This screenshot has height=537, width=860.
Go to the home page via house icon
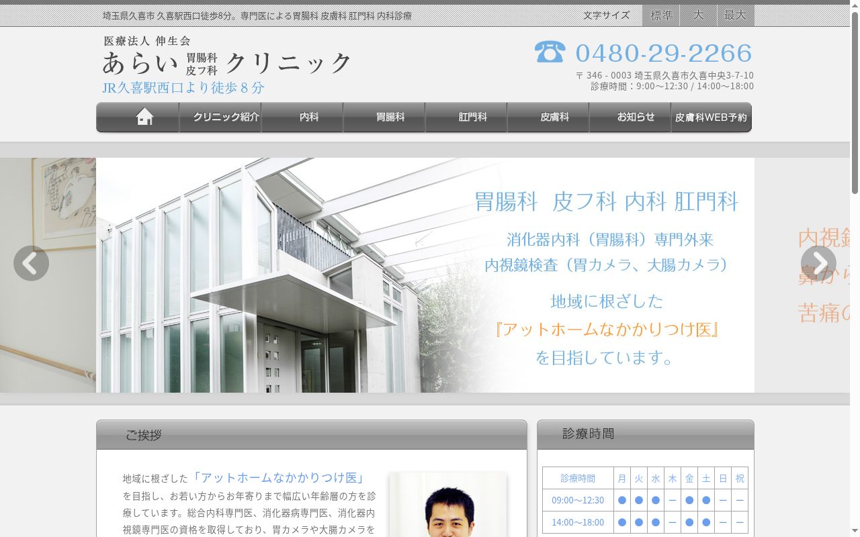[144, 117]
